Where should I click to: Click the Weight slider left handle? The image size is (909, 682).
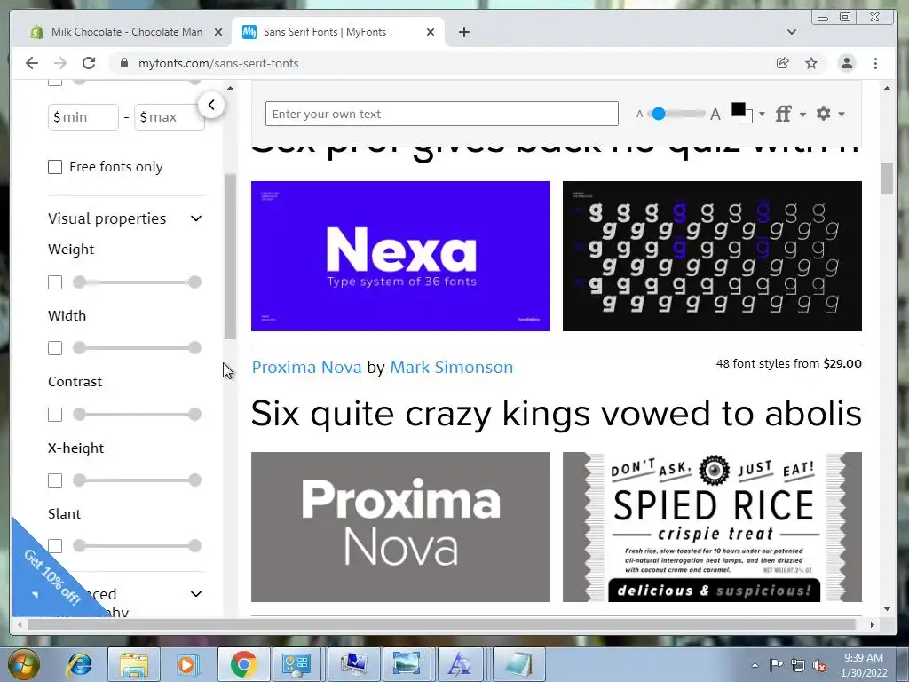[x=79, y=282]
